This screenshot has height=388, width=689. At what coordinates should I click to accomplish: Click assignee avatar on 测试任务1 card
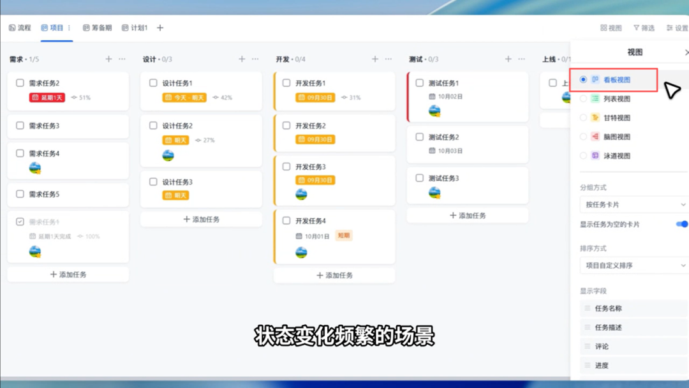click(x=434, y=111)
